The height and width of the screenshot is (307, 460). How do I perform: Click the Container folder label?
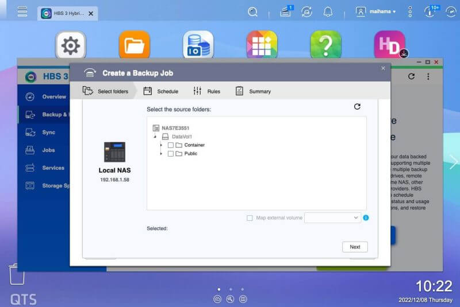(194, 145)
